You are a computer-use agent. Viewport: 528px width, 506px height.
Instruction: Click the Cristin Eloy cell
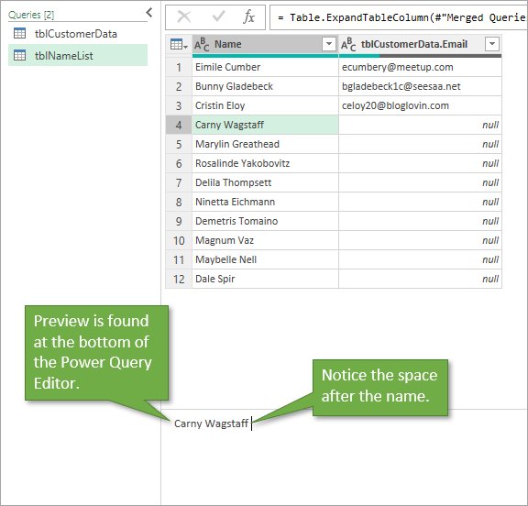(265, 105)
